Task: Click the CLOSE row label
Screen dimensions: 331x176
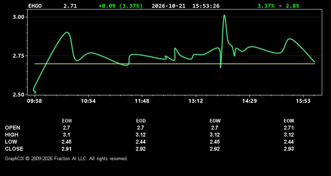Action: [x=14, y=149]
